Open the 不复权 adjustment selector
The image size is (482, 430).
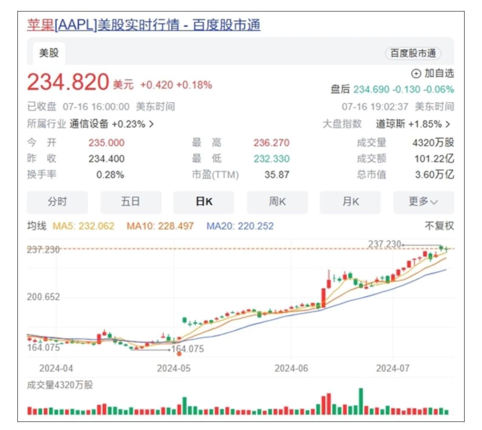439,226
